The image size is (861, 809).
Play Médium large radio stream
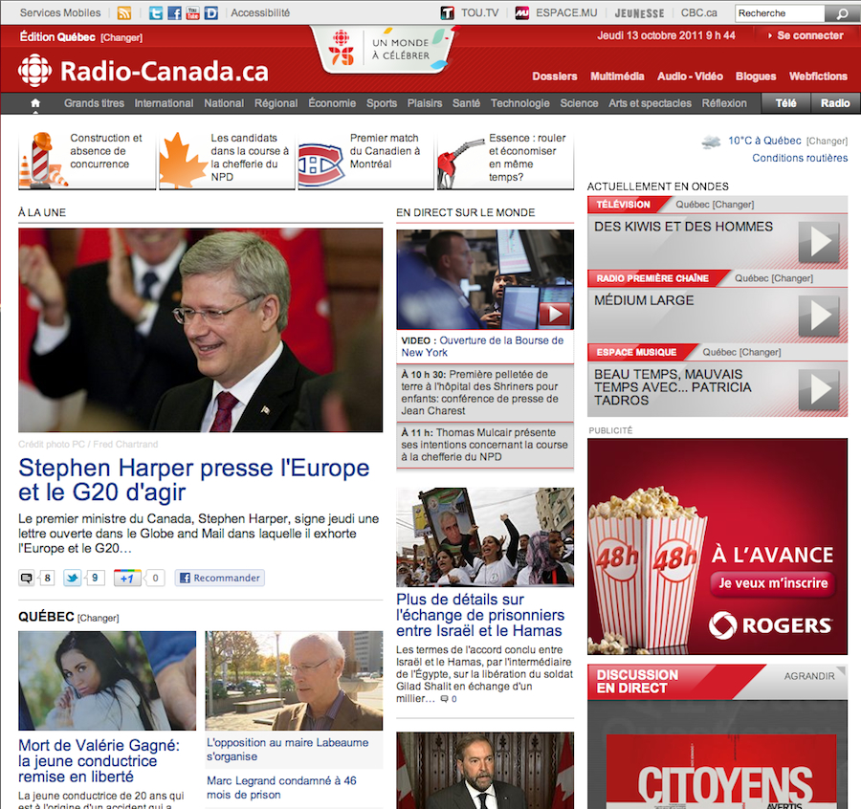819,316
